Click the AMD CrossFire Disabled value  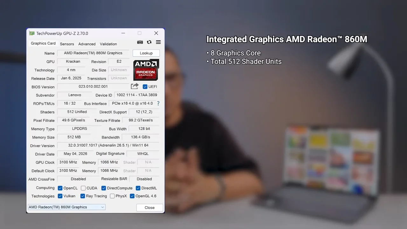(x=78, y=179)
